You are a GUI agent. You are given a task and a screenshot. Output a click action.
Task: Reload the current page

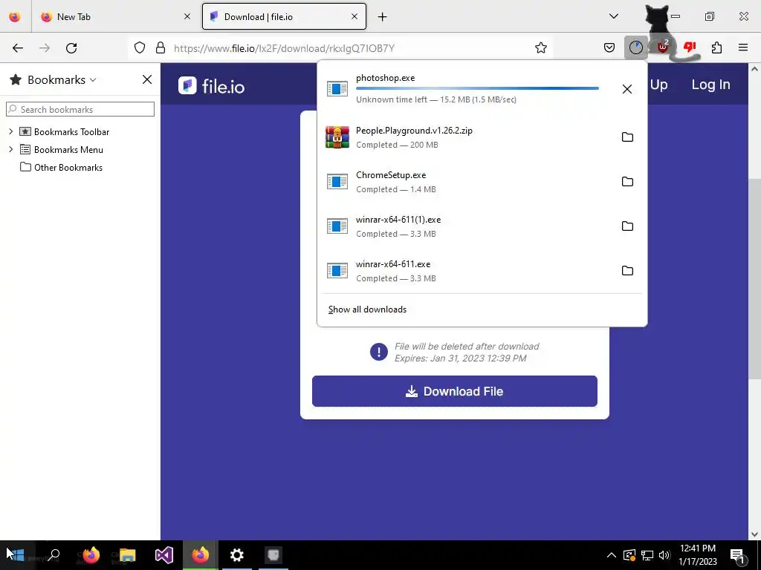(71, 48)
